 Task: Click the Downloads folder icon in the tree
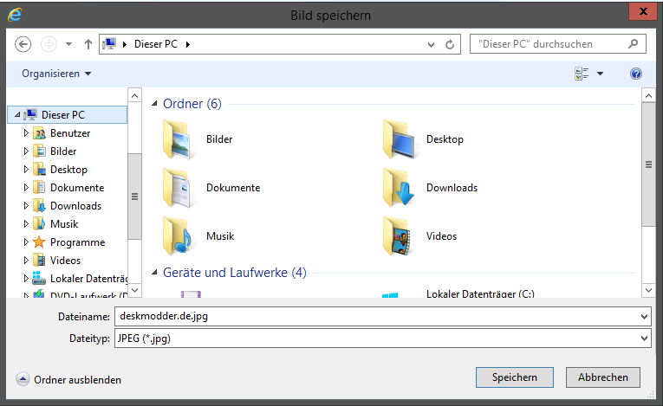pyautogui.click(x=39, y=206)
